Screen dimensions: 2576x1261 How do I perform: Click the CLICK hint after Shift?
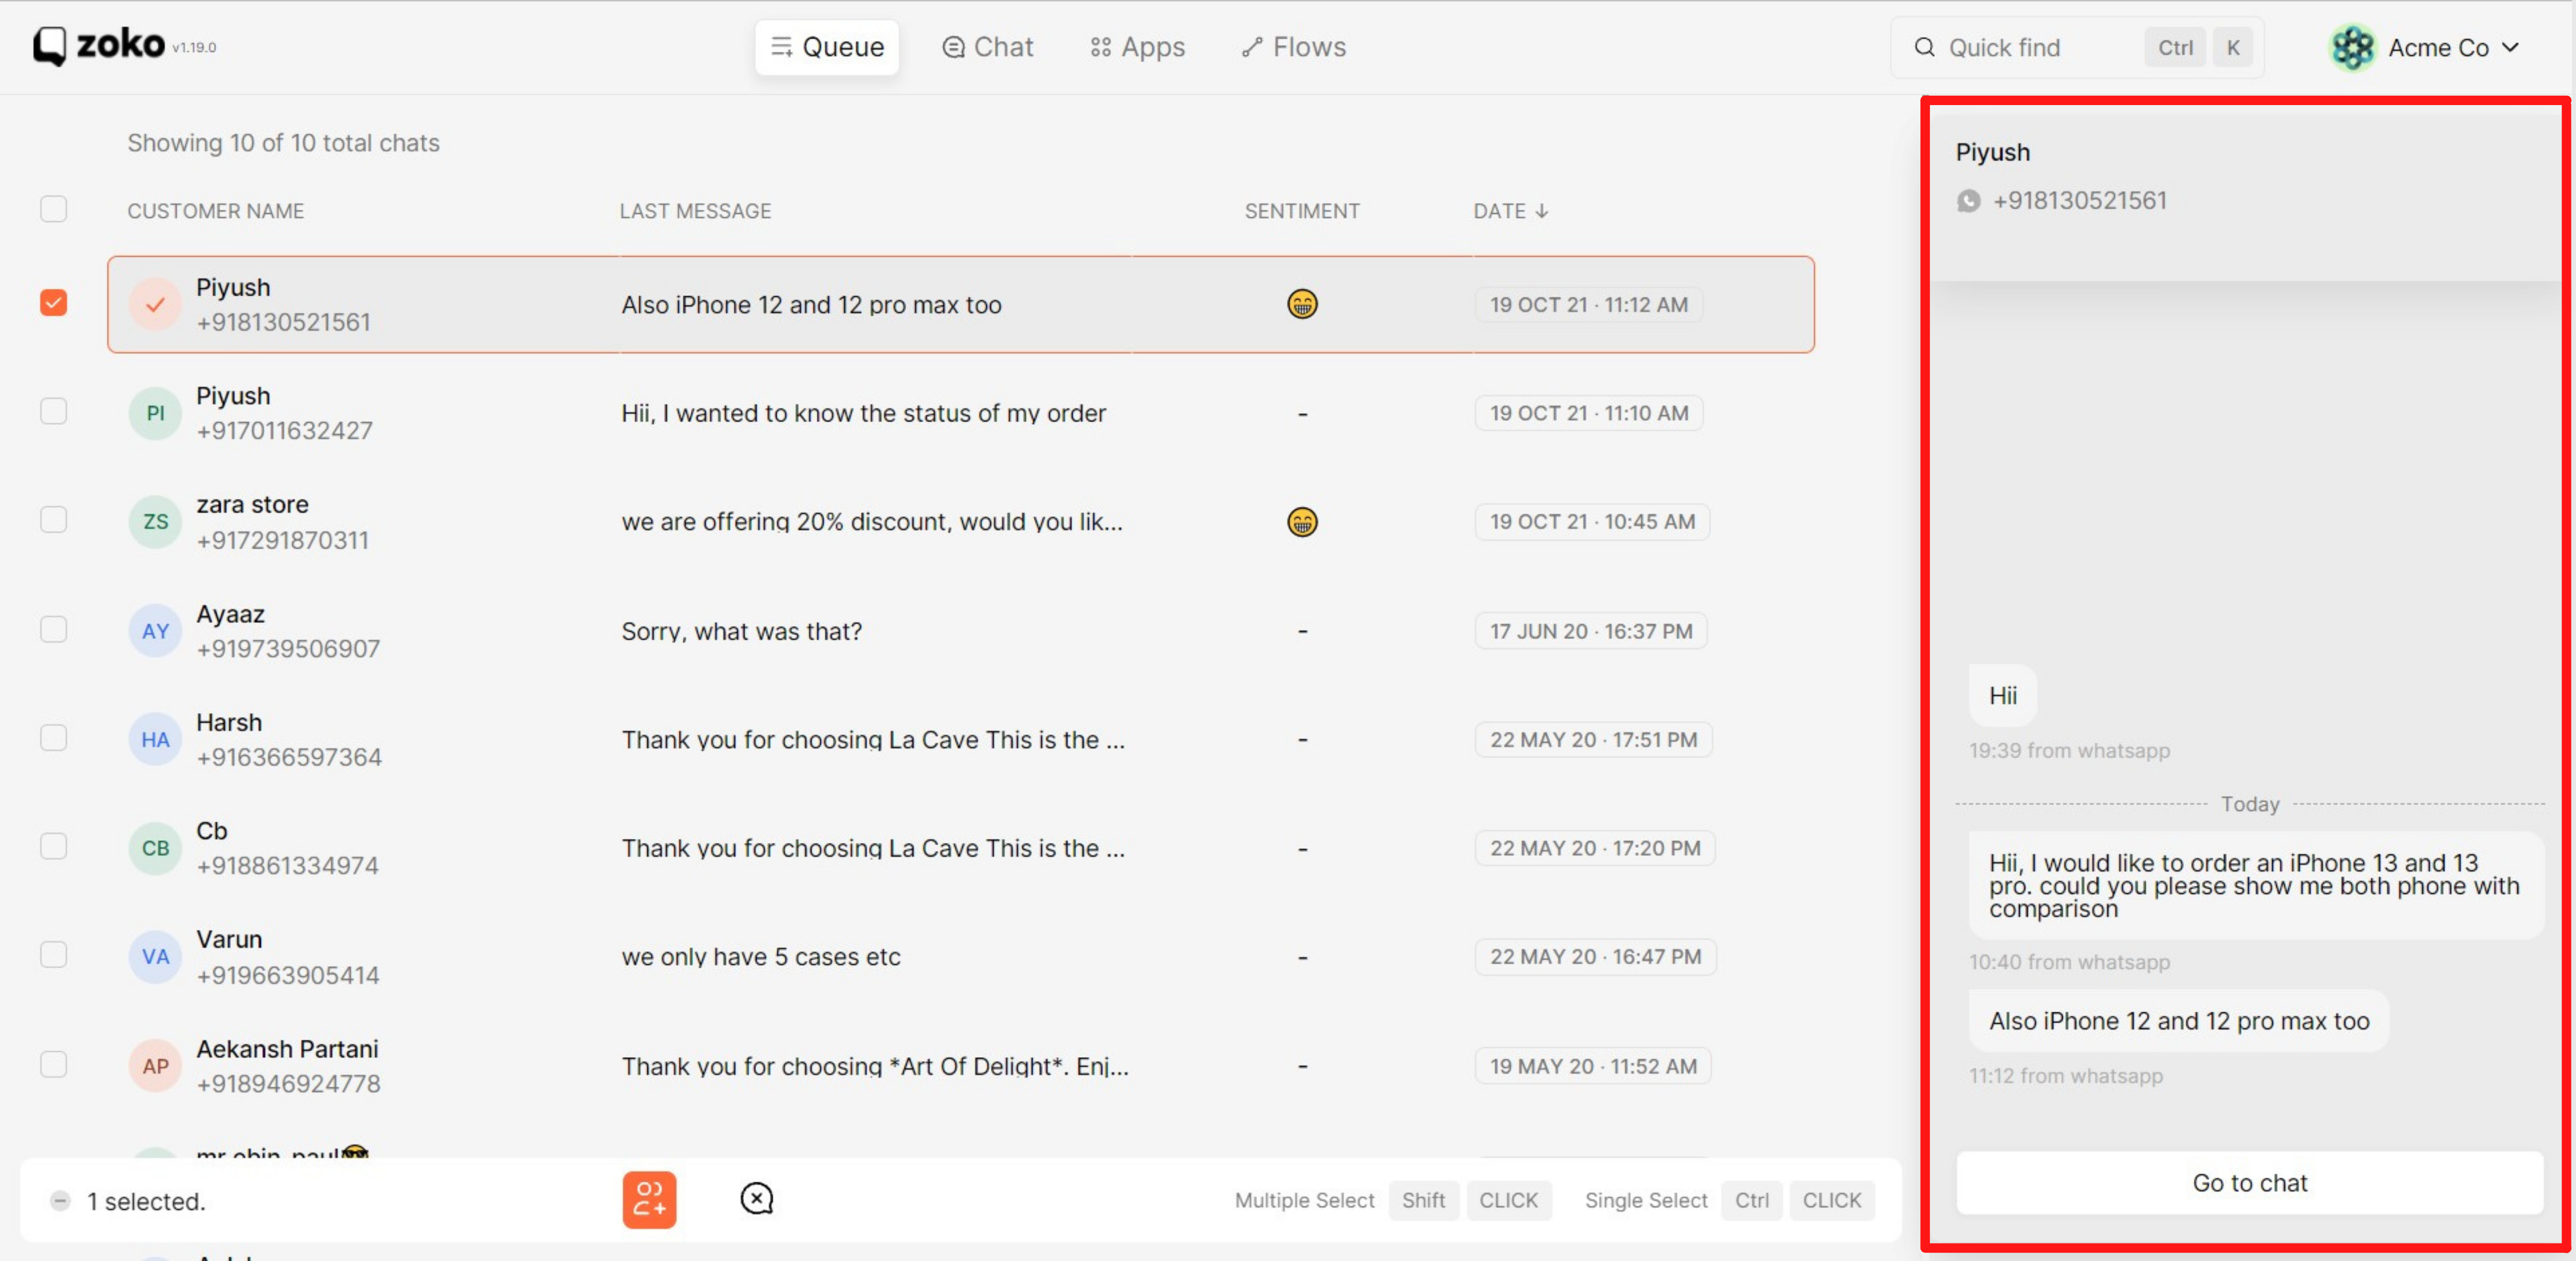tap(1508, 1200)
